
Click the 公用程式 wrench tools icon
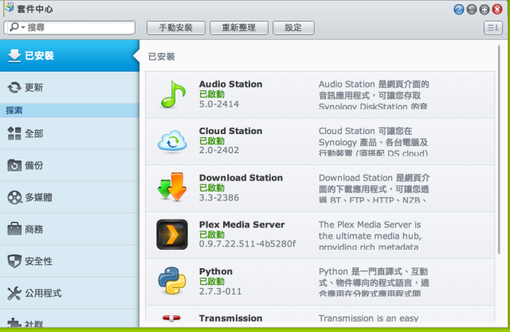pos(14,293)
